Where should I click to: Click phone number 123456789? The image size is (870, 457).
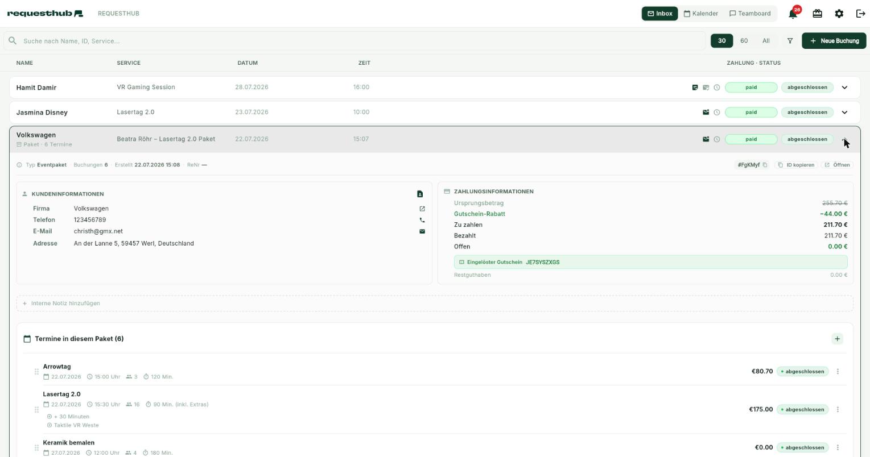(x=90, y=220)
